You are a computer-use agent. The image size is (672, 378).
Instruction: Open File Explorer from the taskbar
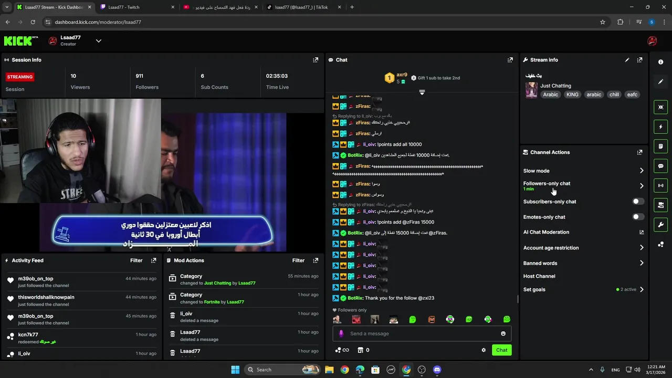coord(329,370)
